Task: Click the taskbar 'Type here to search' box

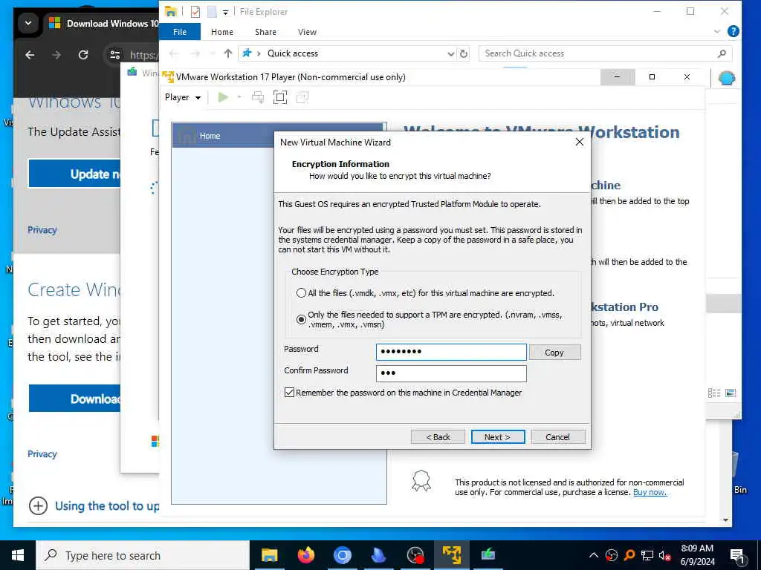Action: [x=143, y=555]
